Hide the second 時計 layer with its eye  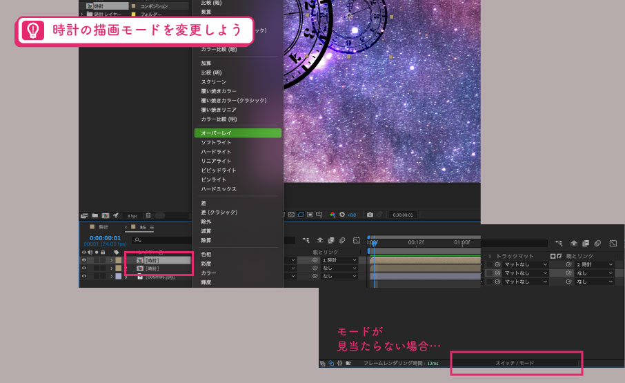tap(83, 268)
